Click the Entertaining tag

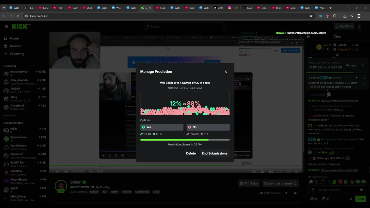(x=142, y=192)
